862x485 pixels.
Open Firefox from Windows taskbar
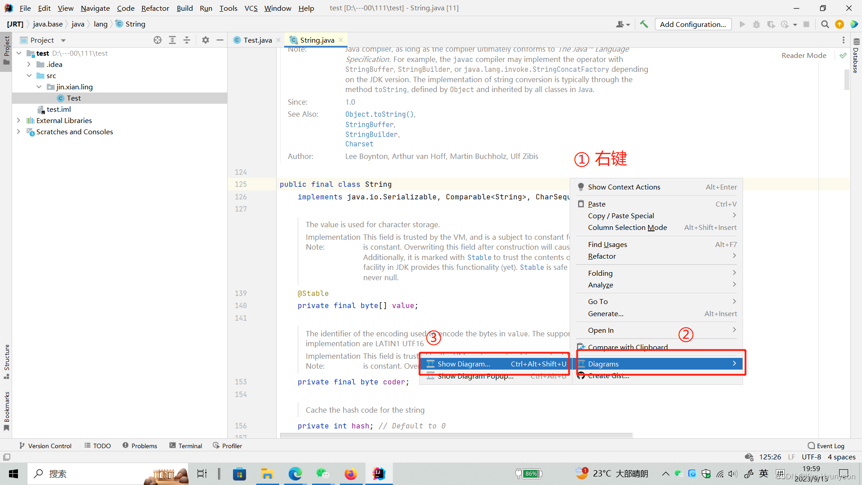point(351,474)
